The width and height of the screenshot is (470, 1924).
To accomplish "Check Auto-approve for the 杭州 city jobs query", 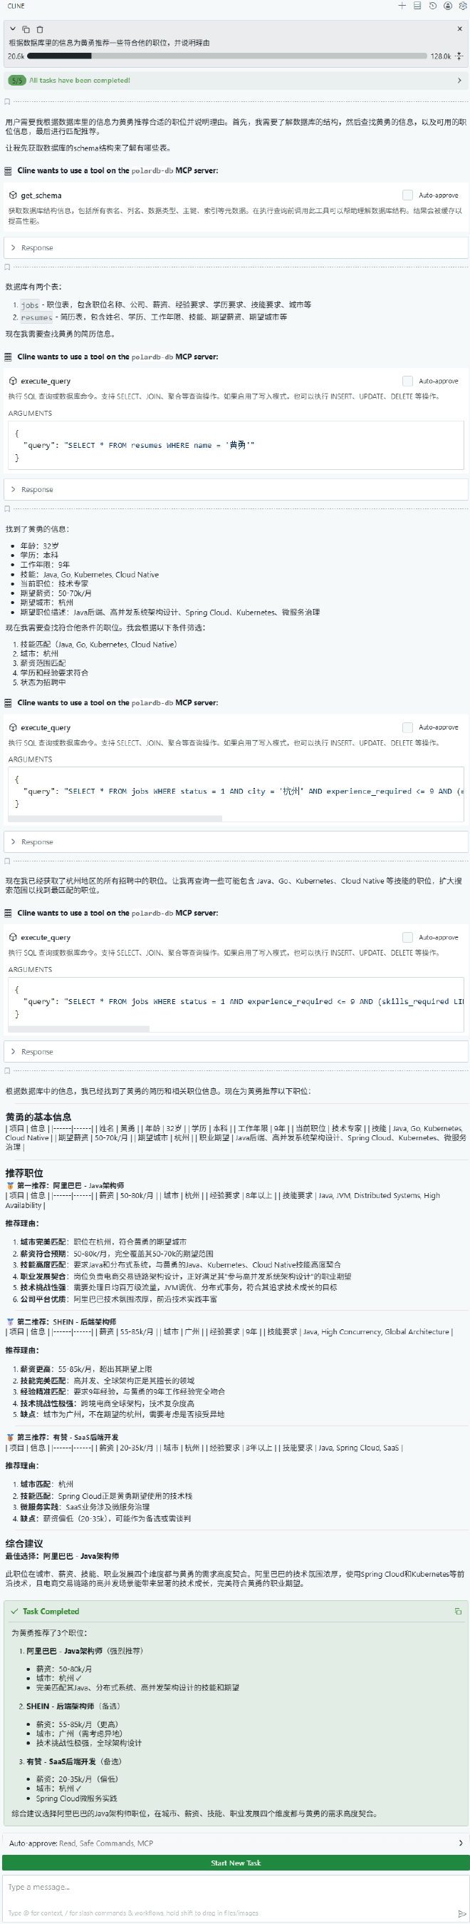I will [x=407, y=727].
